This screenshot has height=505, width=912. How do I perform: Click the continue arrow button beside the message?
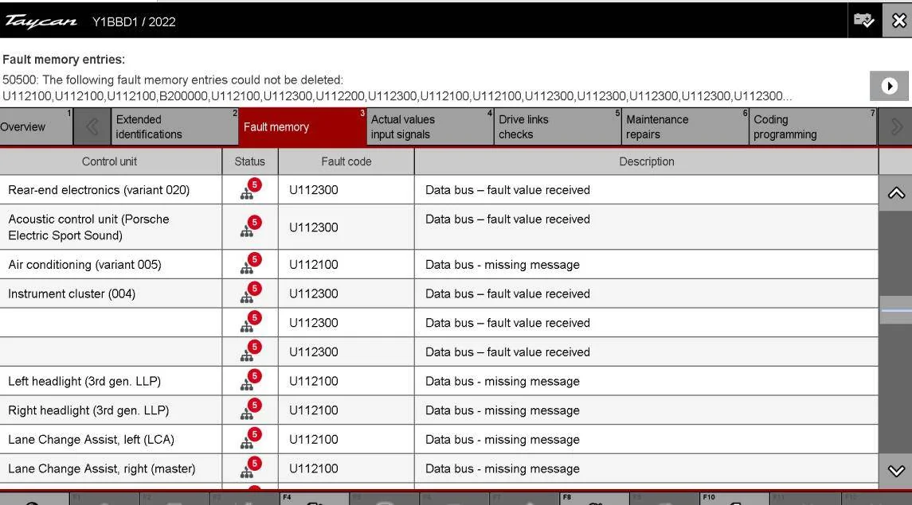[x=889, y=86]
